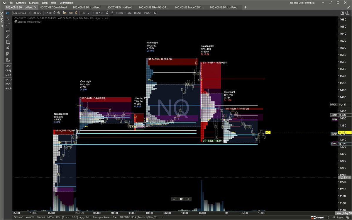Toggle the VWAP indicator
The height and width of the screenshot is (220, 352).
coord(148,13)
